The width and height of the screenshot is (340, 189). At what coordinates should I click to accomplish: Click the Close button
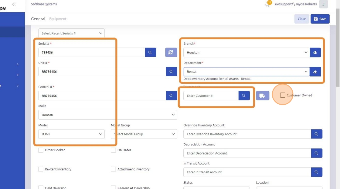pos(301,19)
